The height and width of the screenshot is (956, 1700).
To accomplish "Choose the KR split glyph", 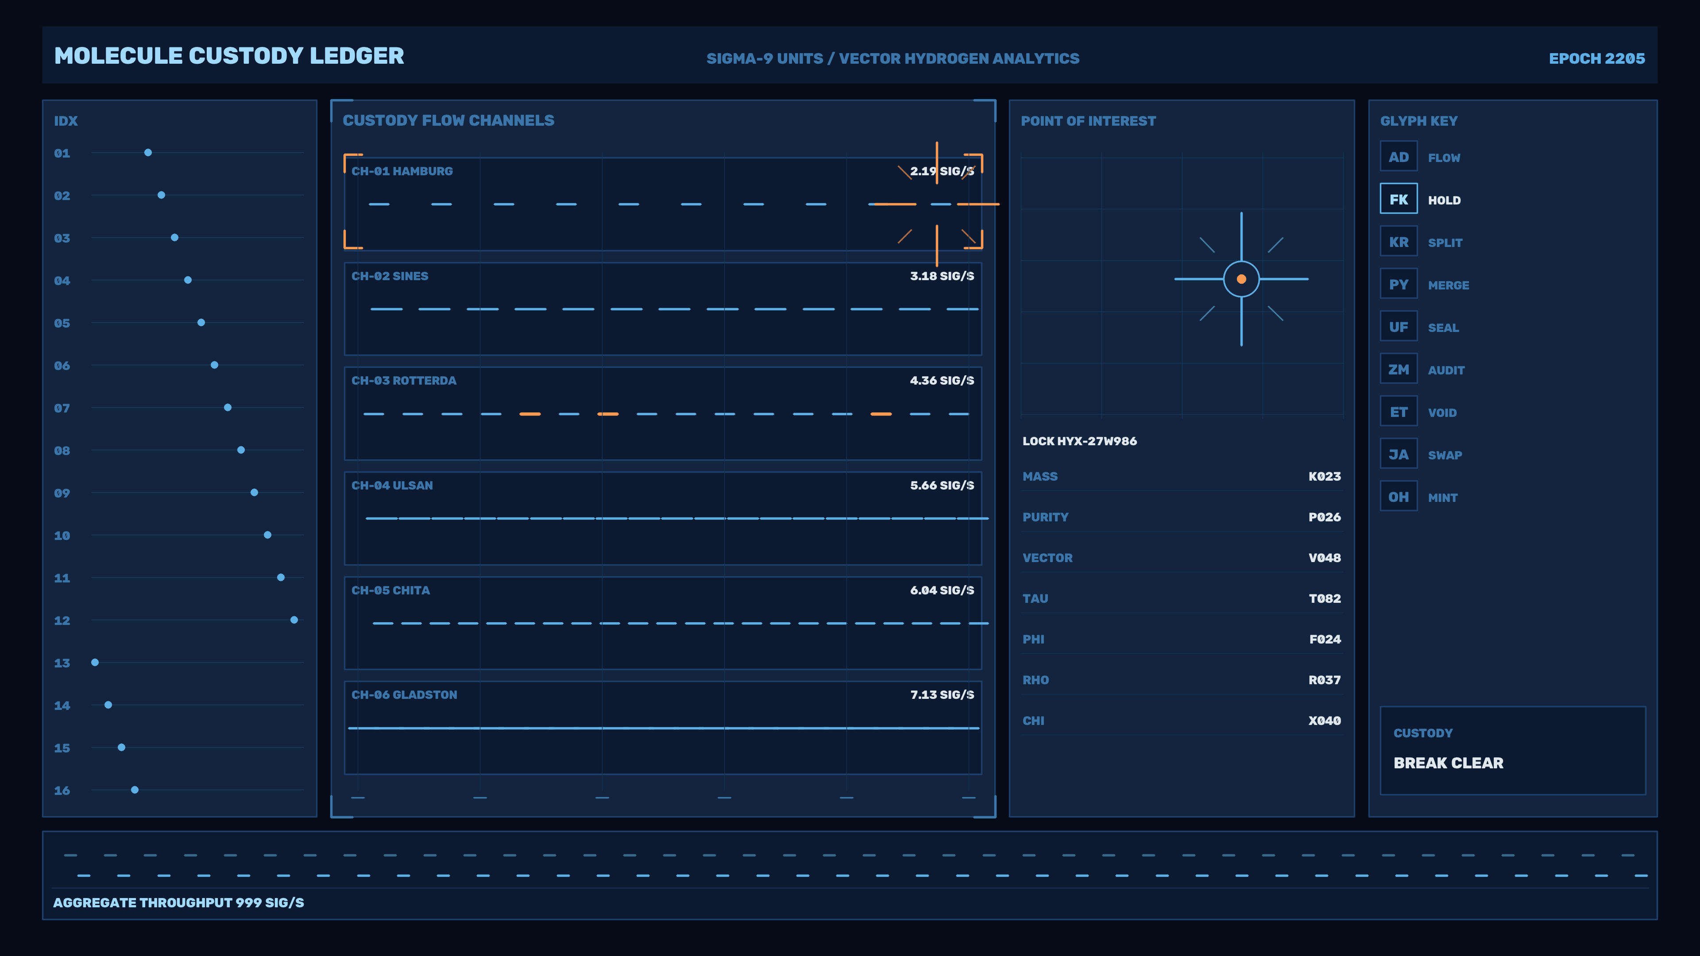I will click(1399, 242).
